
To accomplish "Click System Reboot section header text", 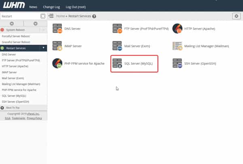I will (15, 30).
